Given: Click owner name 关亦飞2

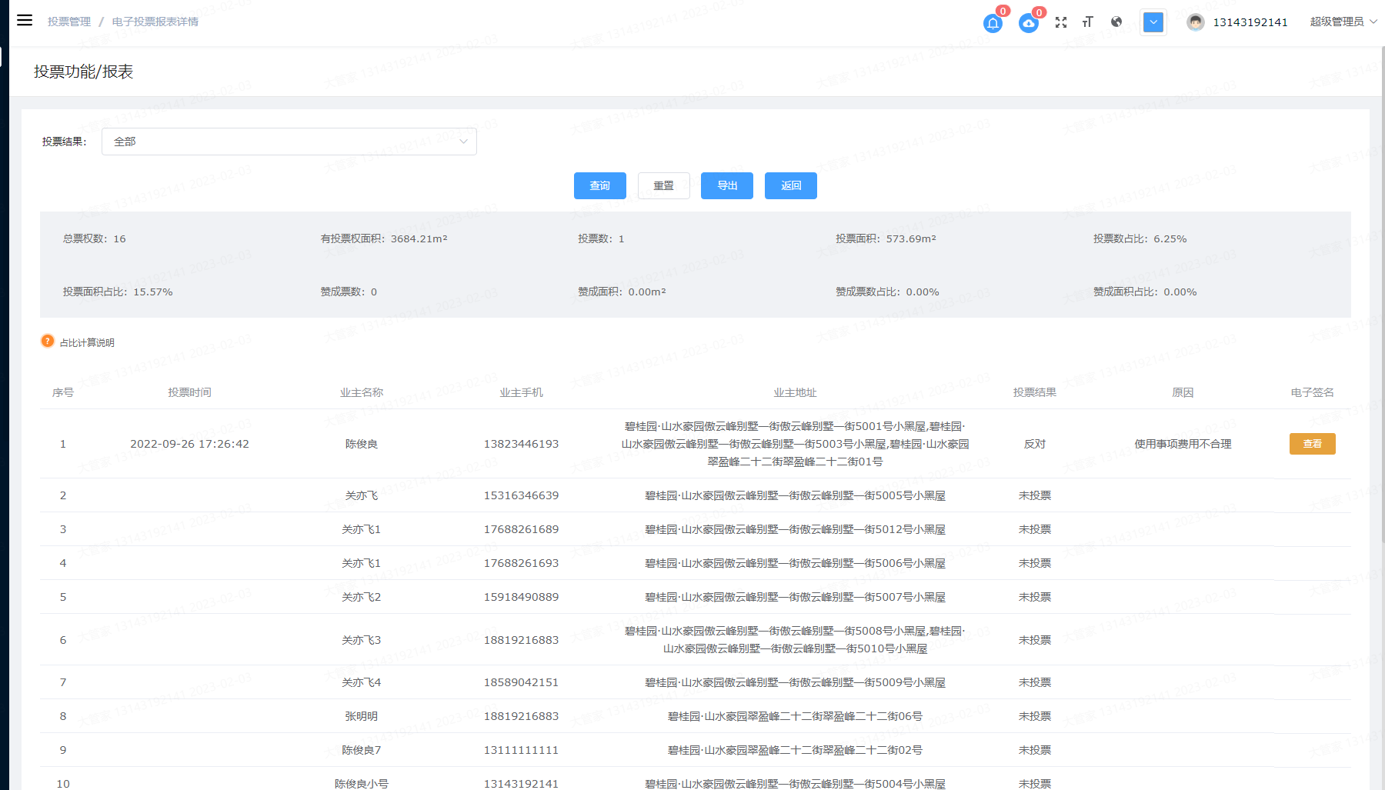Looking at the screenshot, I should [362, 597].
